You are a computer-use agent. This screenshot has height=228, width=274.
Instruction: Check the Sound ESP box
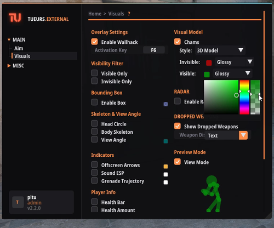point(94,173)
